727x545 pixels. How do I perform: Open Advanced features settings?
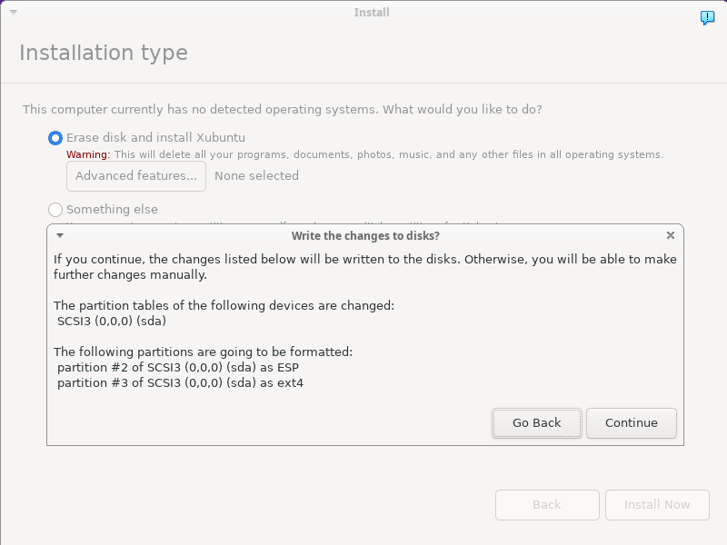pos(136,176)
